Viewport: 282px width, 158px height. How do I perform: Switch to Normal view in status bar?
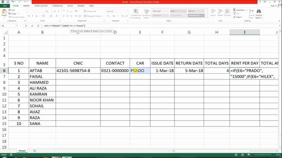(x=236, y=154)
